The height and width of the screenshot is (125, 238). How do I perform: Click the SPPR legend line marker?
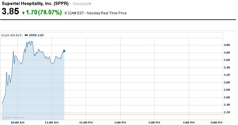[26, 35]
